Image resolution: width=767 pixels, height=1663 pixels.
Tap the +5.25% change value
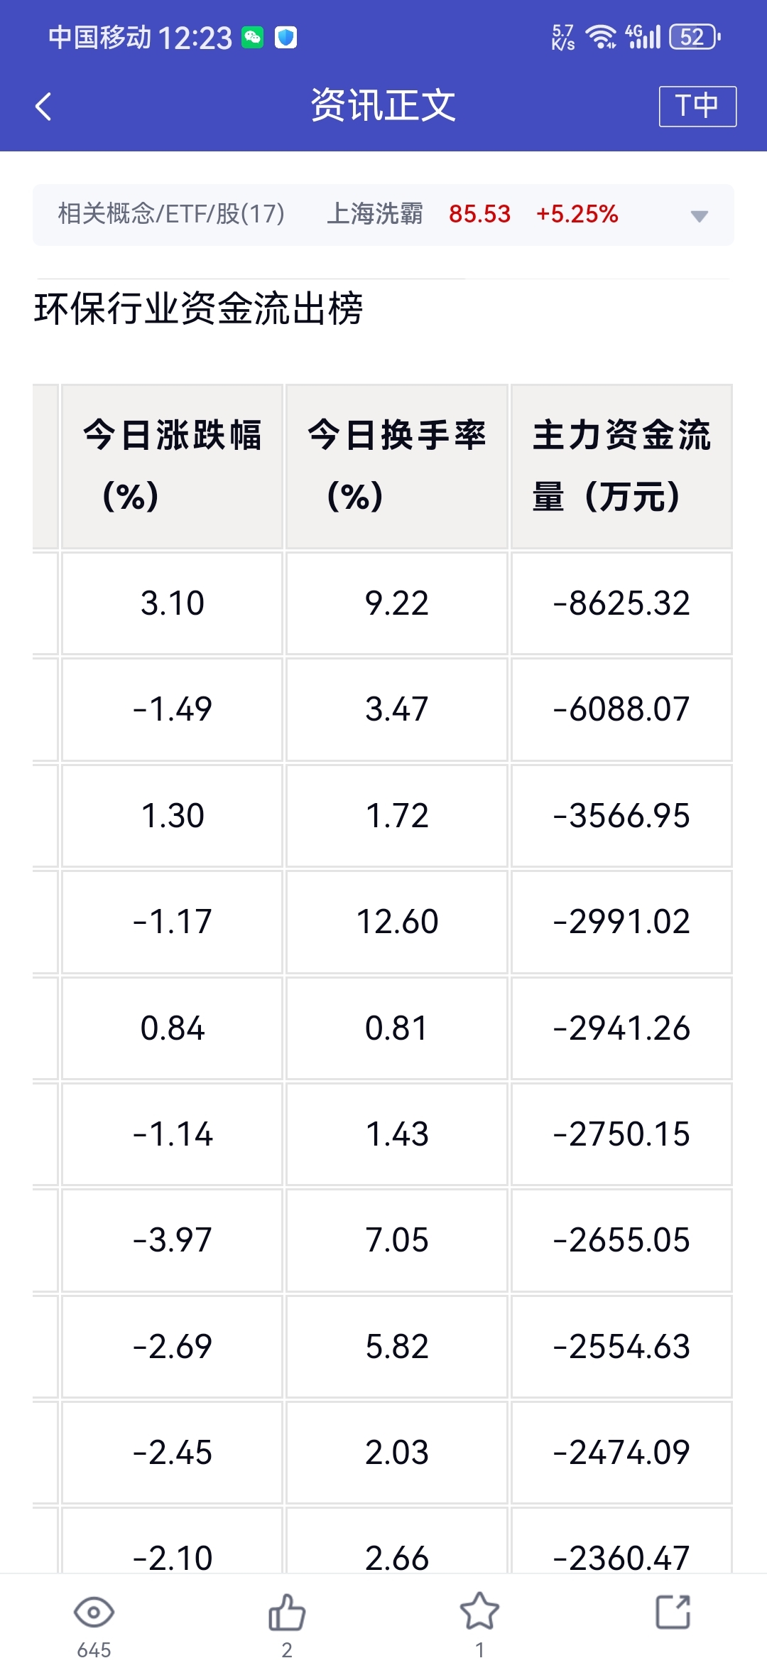point(577,214)
